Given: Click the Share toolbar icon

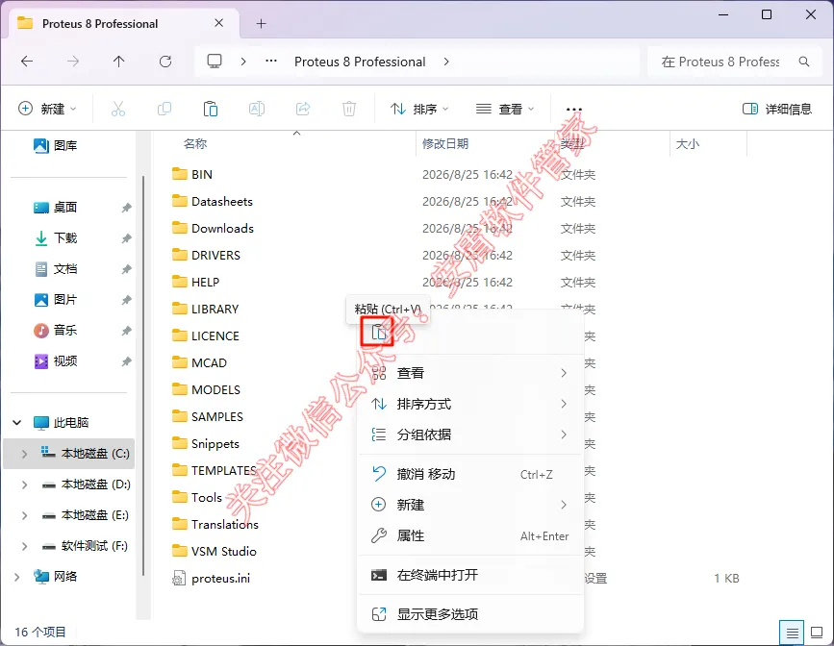Looking at the screenshot, I should click(x=303, y=109).
